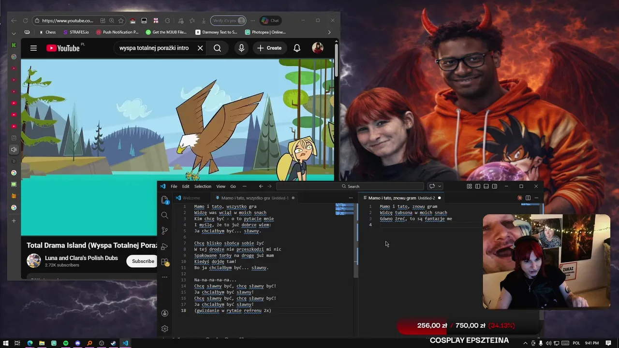Image resolution: width=619 pixels, height=348 pixels.
Task: Open the Copilot Chat button in browser
Action: pos(270,20)
